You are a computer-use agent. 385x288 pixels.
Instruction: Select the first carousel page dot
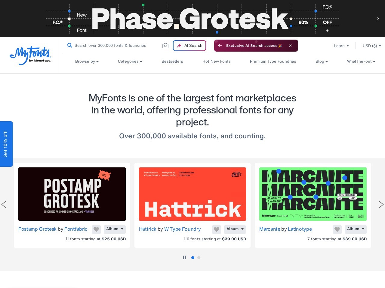pyautogui.click(x=193, y=258)
